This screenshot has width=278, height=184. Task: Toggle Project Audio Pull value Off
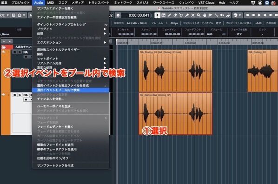pyautogui.click(x=218, y=23)
